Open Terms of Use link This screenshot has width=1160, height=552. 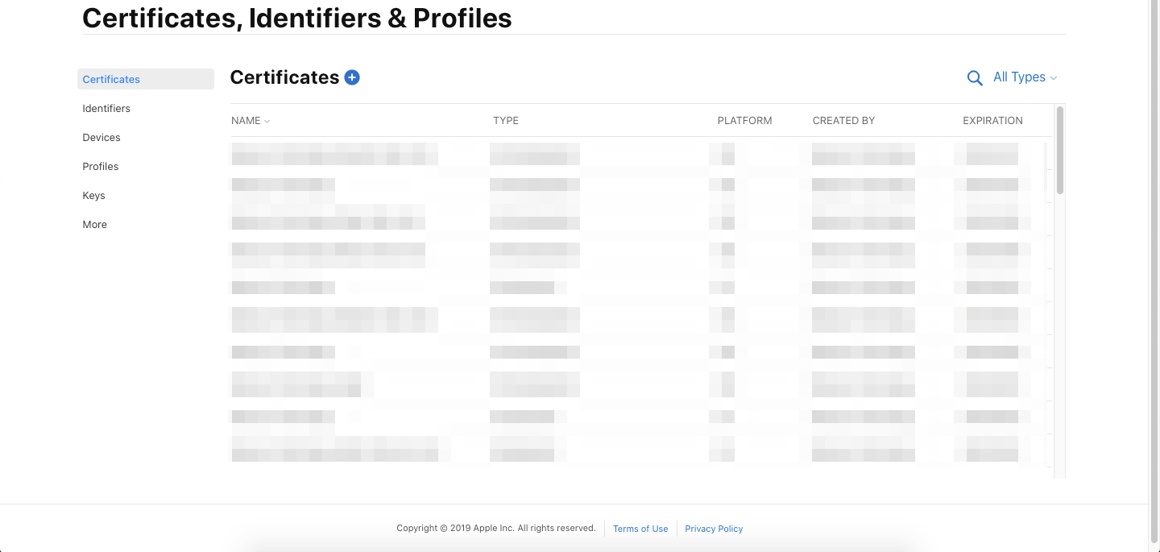pos(640,529)
